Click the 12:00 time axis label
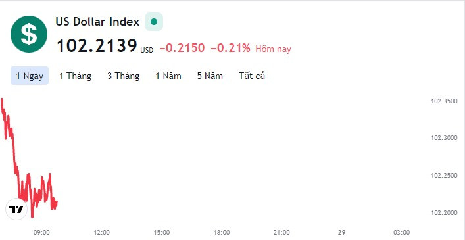 [101, 233]
